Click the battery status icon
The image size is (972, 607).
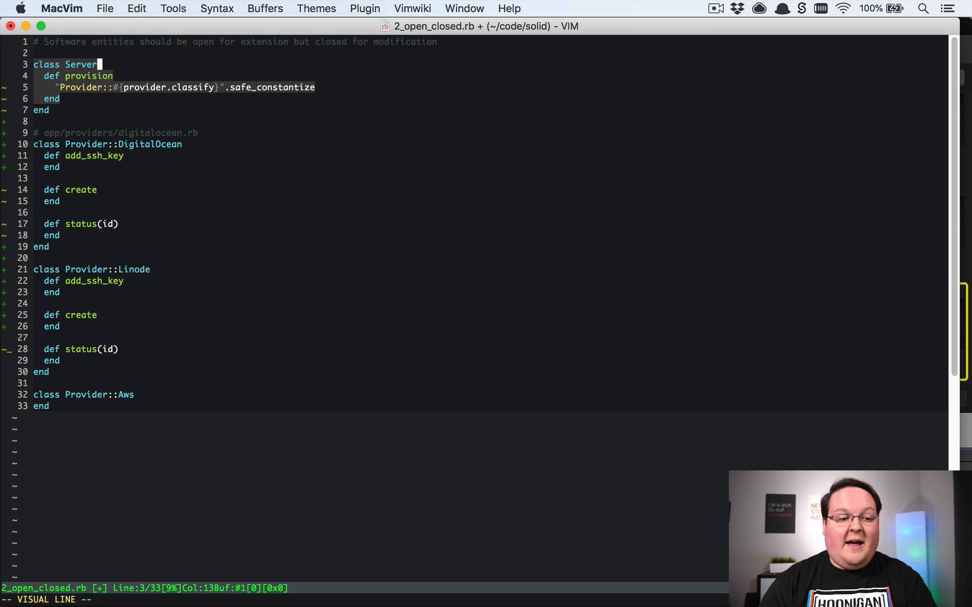pyautogui.click(x=895, y=8)
